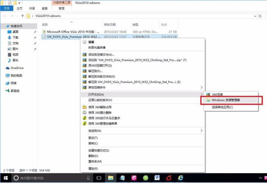Select 快速访问 in the navigation pane
Screen dimensions: 267x183
click(19, 26)
